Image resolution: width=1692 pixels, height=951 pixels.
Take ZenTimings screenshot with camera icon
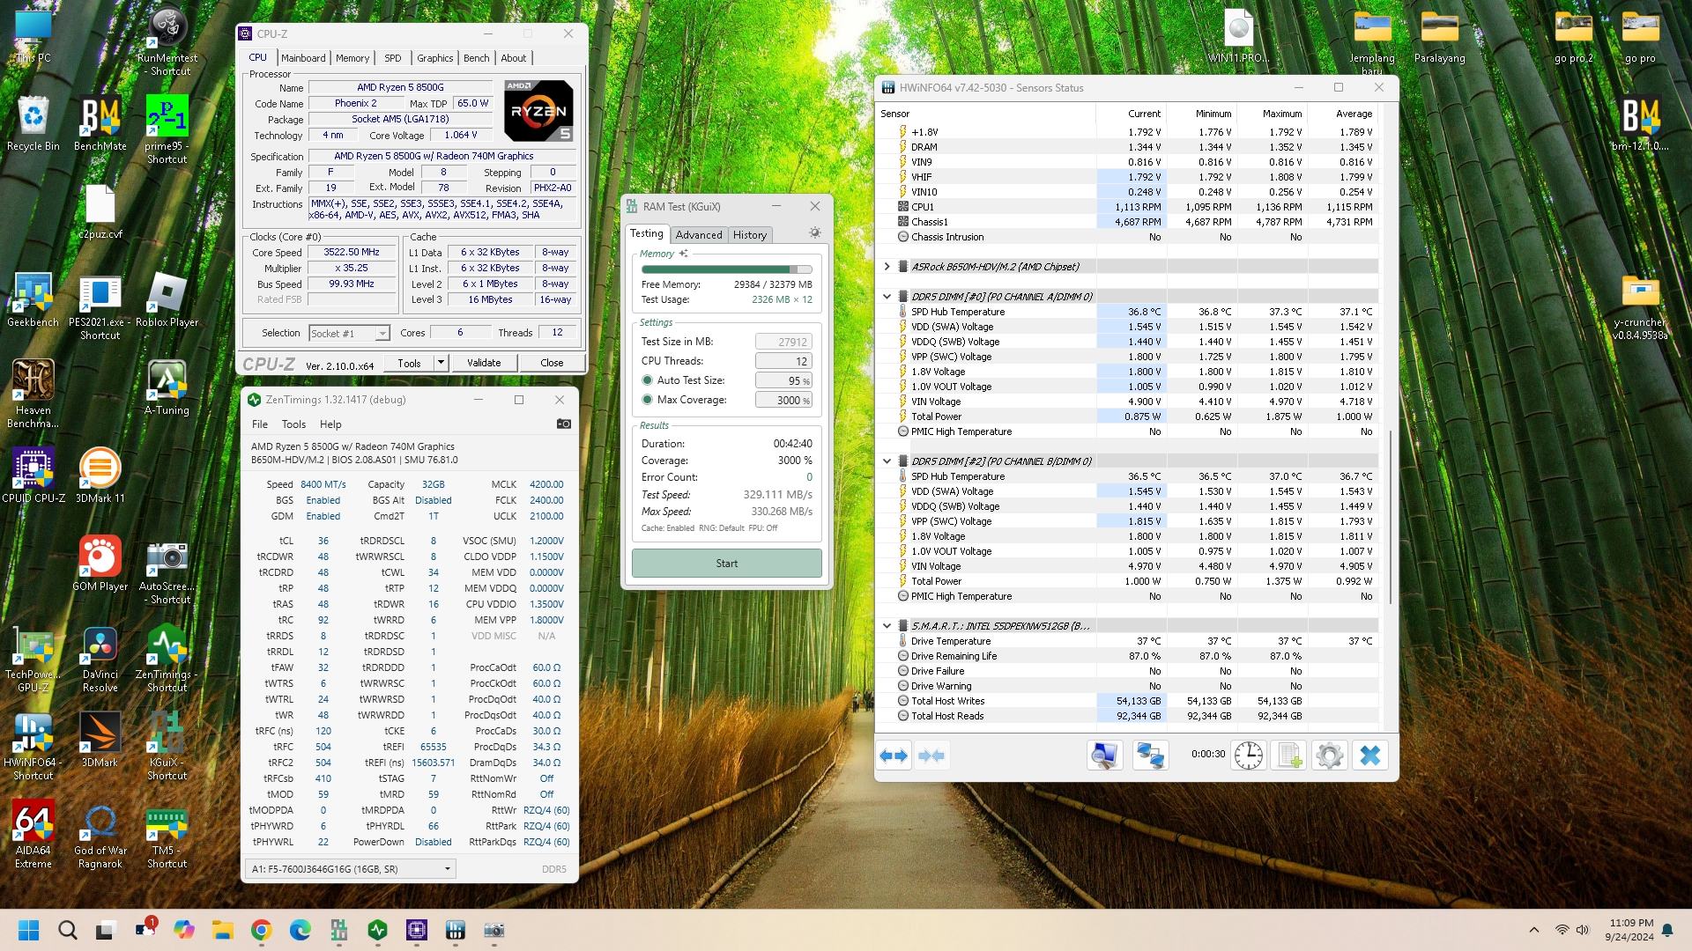pyautogui.click(x=564, y=424)
